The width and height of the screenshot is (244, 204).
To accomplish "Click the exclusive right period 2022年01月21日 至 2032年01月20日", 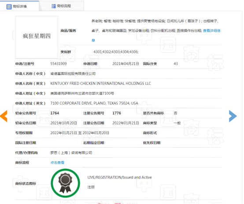I will (80, 133).
